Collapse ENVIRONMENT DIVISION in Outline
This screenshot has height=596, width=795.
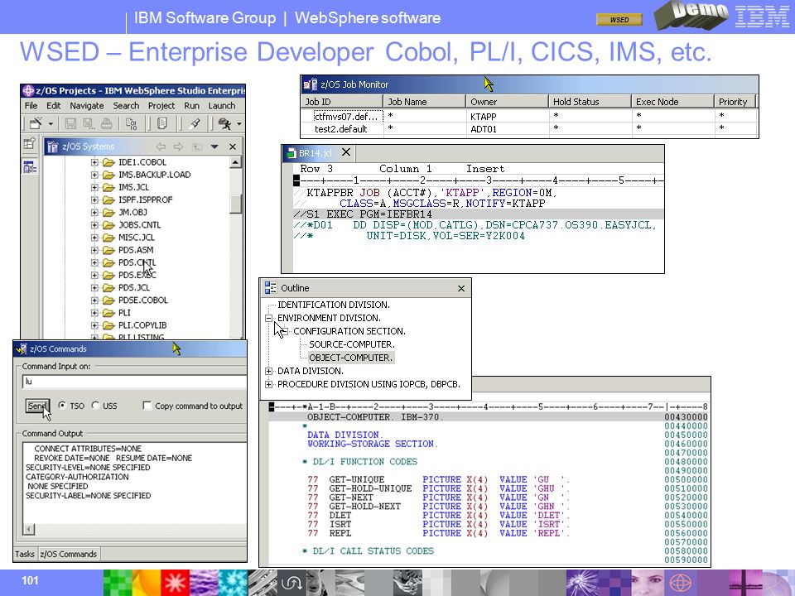tap(268, 318)
